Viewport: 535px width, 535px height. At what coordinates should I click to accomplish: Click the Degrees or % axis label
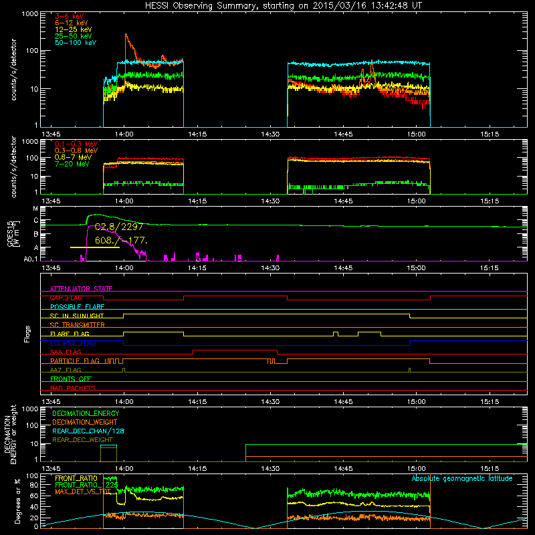(x=17, y=500)
